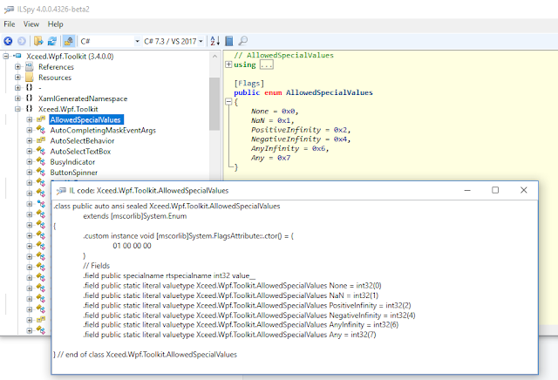Open the Help menu
Image resolution: width=558 pixels, height=380 pixels.
pyautogui.click(x=56, y=24)
